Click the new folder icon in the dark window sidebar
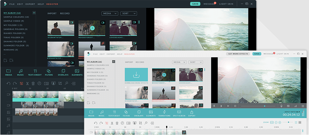The width and height of the screenshot is (309, 135). click(x=5, y=60)
